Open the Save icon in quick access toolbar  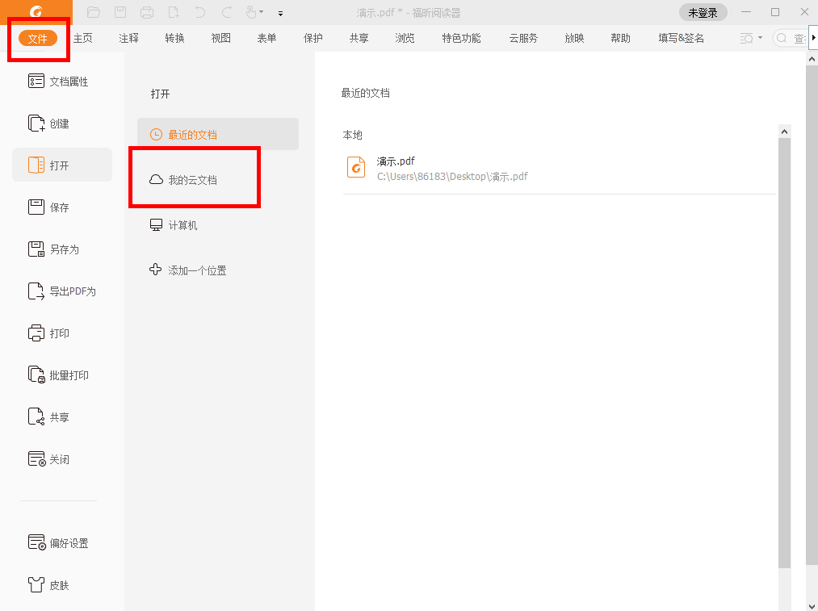pyautogui.click(x=121, y=12)
